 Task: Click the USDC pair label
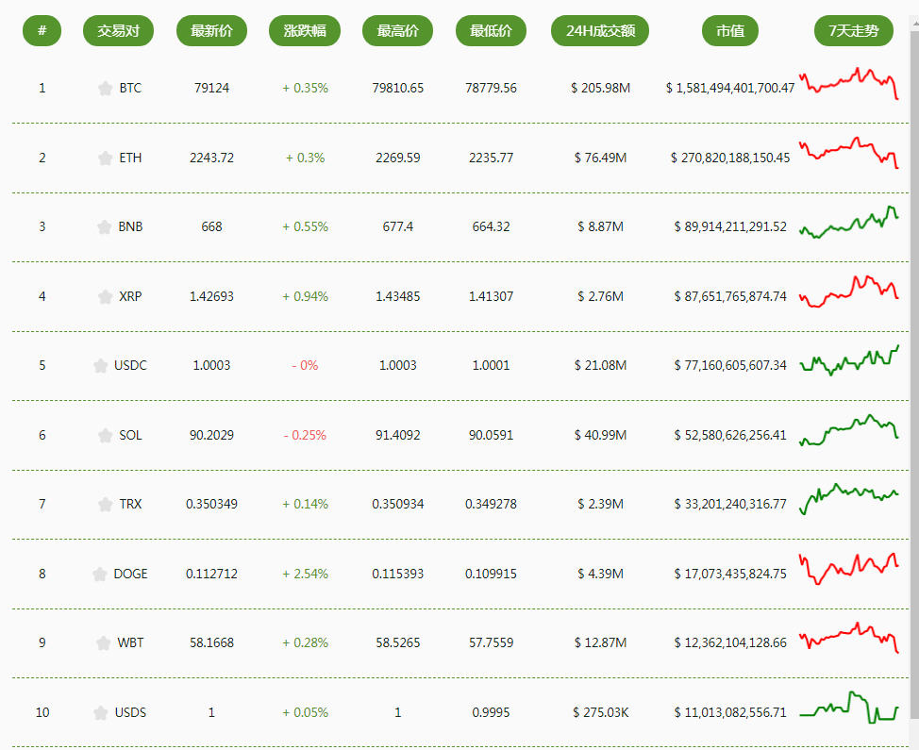[x=130, y=366]
